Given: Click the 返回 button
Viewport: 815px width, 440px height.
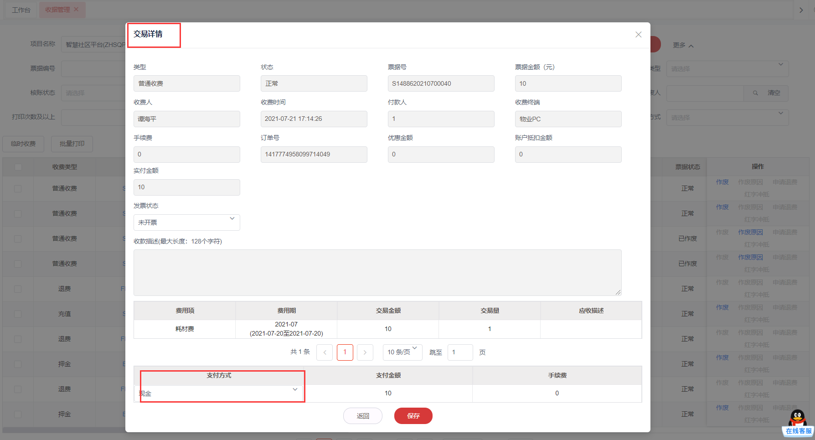Looking at the screenshot, I should 363,416.
